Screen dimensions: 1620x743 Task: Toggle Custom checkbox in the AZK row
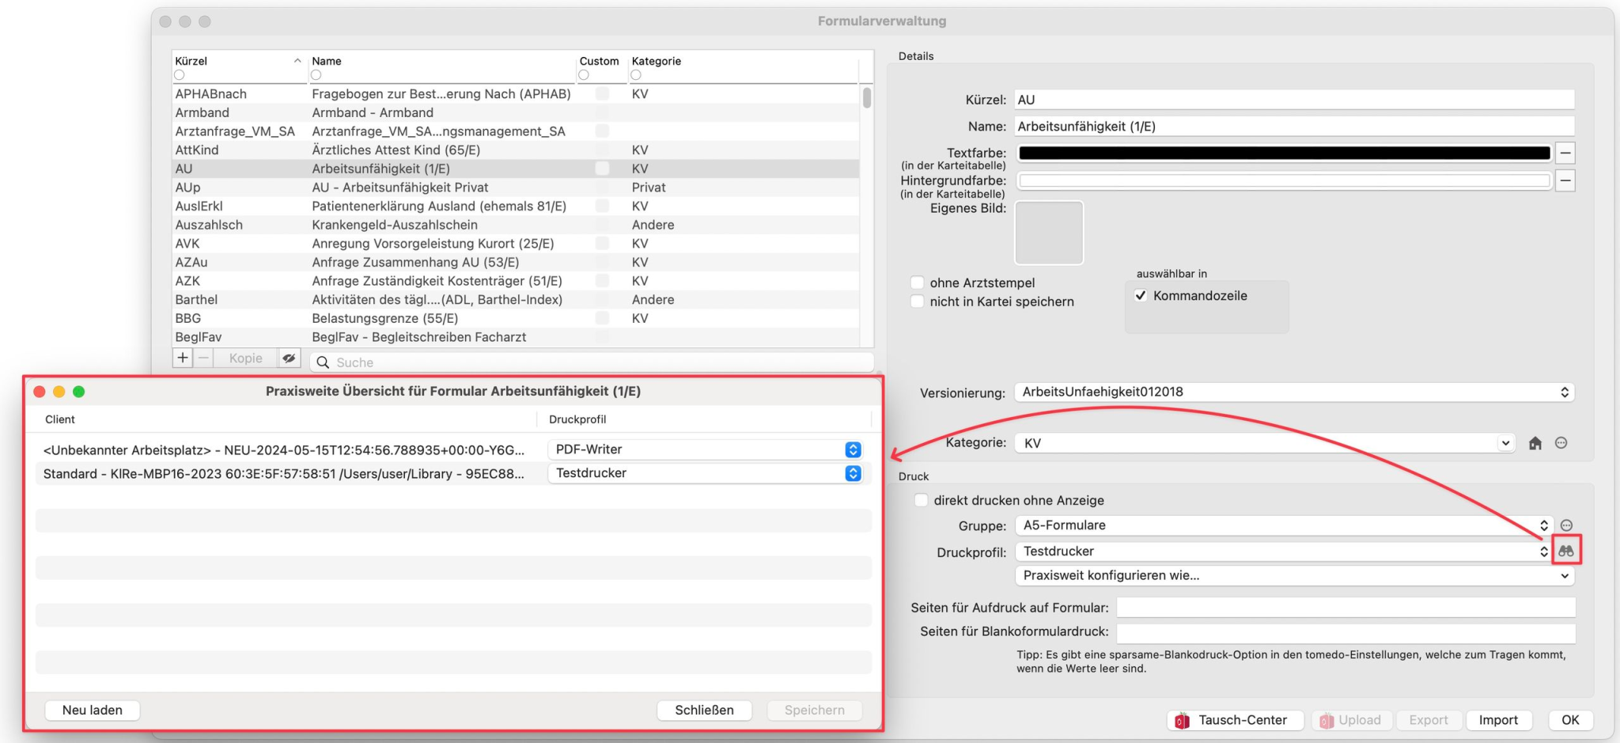(603, 281)
